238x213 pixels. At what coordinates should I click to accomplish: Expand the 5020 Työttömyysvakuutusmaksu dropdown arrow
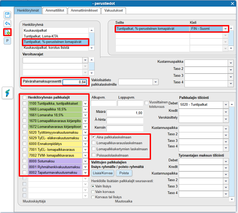85,132
